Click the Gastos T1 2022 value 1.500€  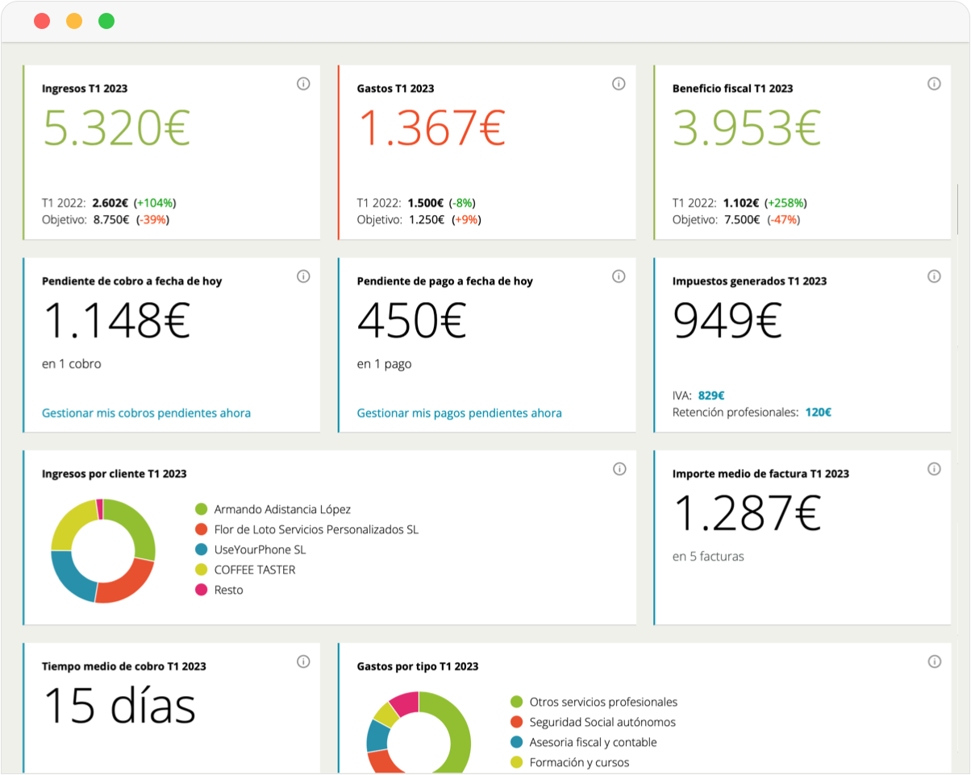426,203
